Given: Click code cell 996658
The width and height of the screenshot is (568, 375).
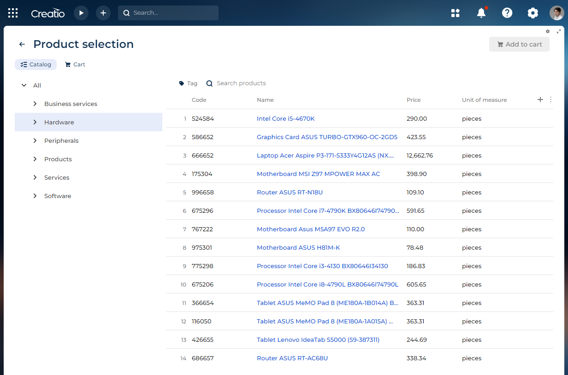Looking at the screenshot, I should pos(203,192).
